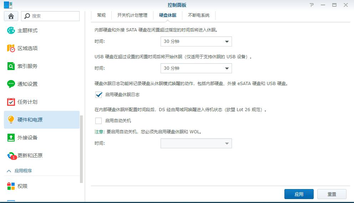The height and width of the screenshot is (203, 354).
Task: Select 权限 in sidebar
Action: (x=42, y=186)
